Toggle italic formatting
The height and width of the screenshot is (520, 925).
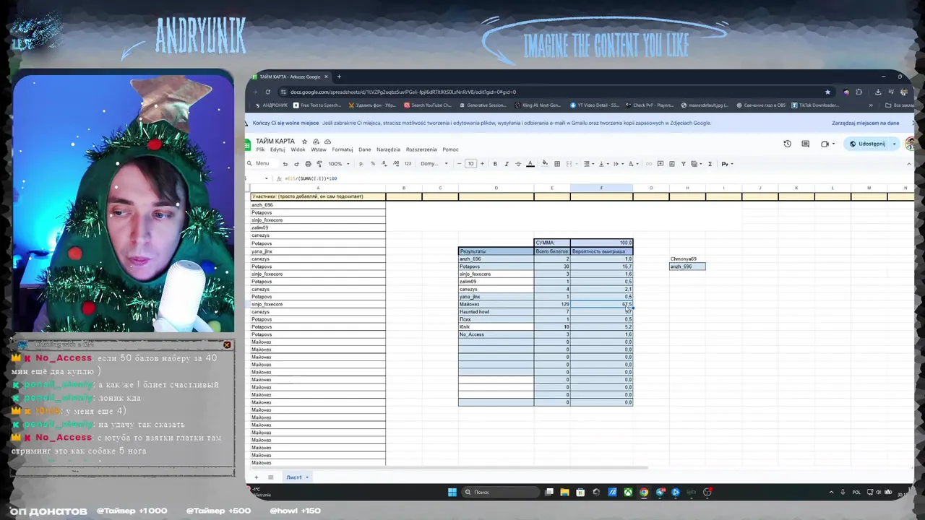507,164
